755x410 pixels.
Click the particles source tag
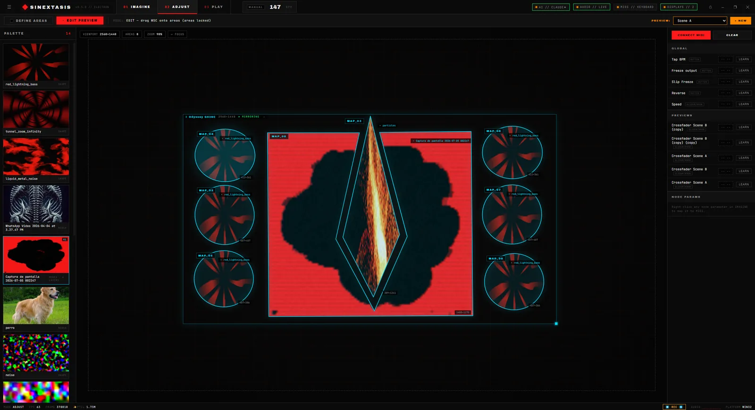(387, 126)
